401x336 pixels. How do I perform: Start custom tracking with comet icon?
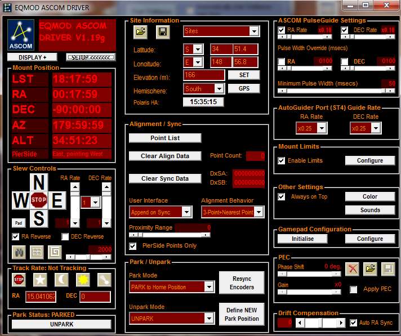(x=104, y=280)
